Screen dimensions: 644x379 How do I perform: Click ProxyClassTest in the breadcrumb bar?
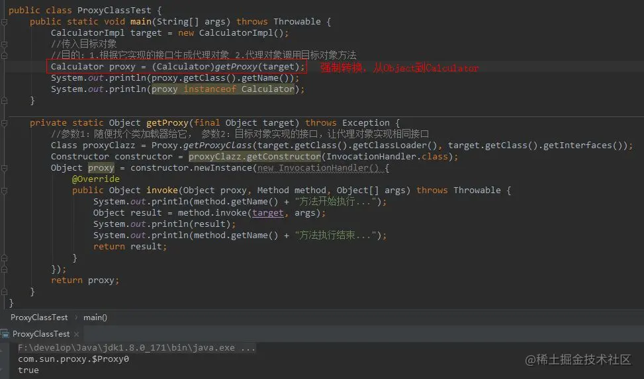[x=39, y=317]
